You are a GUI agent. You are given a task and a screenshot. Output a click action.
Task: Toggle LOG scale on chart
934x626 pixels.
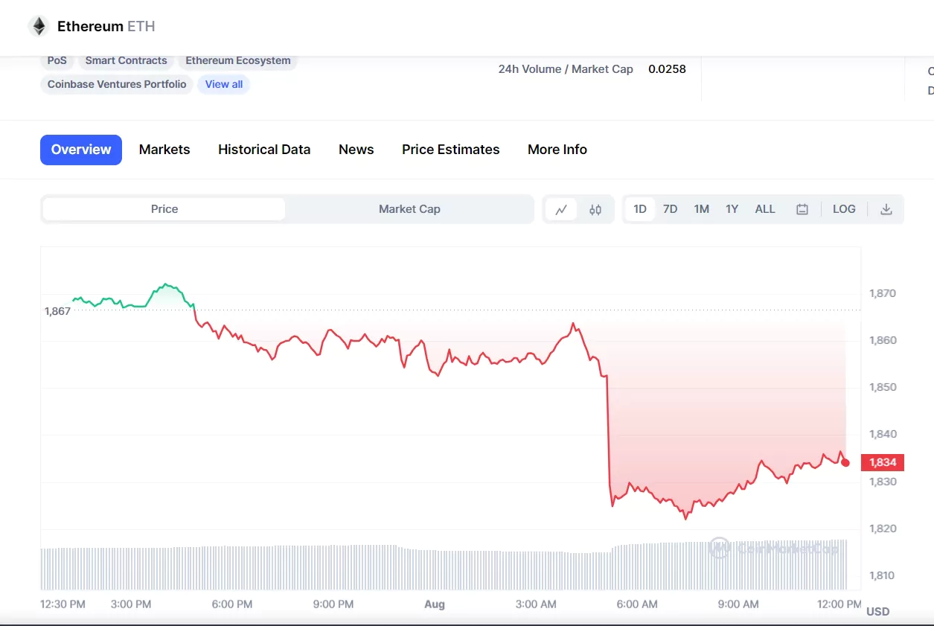pyautogui.click(x=844, y=209)
